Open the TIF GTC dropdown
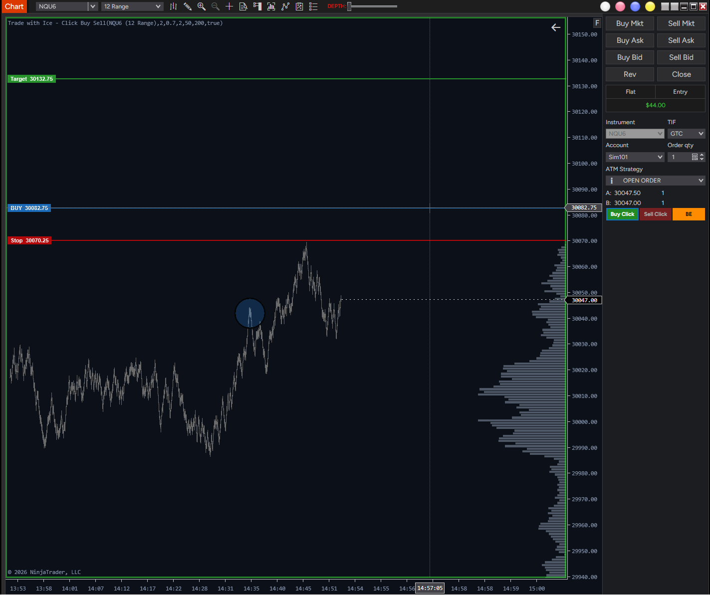Image resolution: width=710 pixels, height=595 pixels. pos(687,134)
